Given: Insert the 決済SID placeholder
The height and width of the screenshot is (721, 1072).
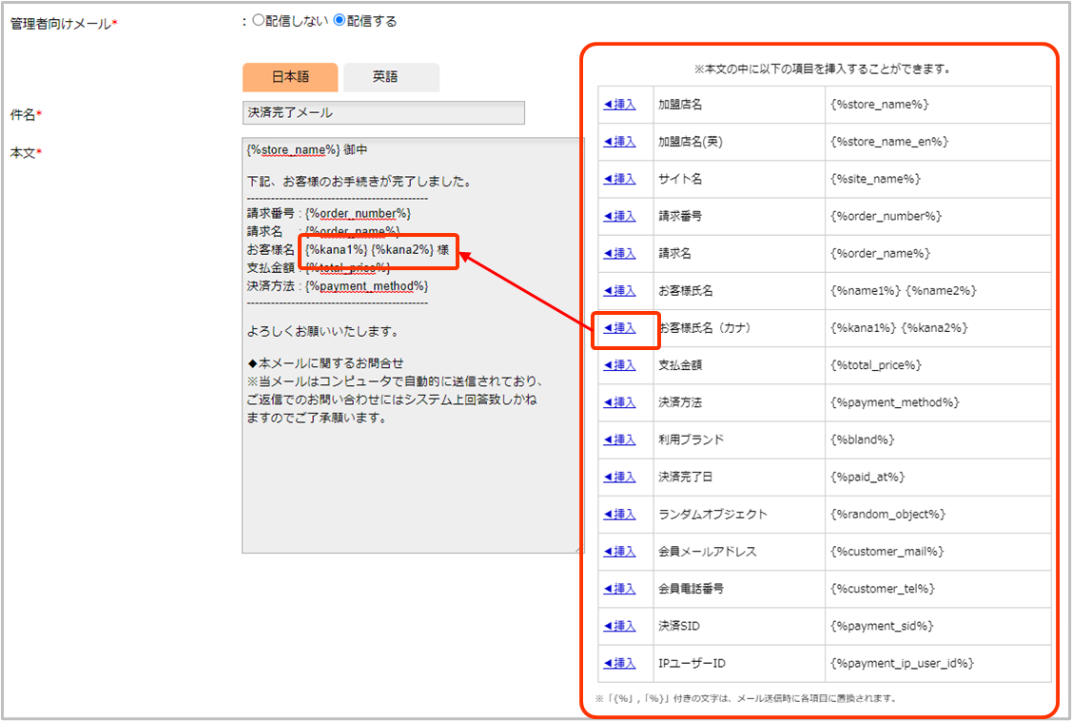Looking at the screenshot, I should pyautogui.click(x=619, y=626).
